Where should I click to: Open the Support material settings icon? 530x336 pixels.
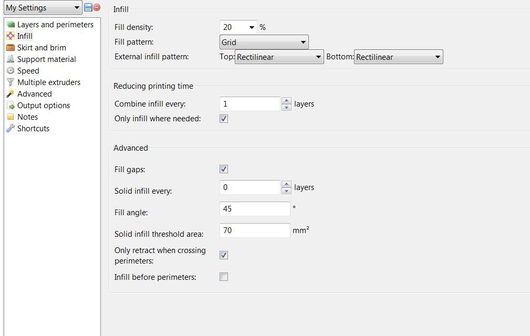(x=11, y=59)
